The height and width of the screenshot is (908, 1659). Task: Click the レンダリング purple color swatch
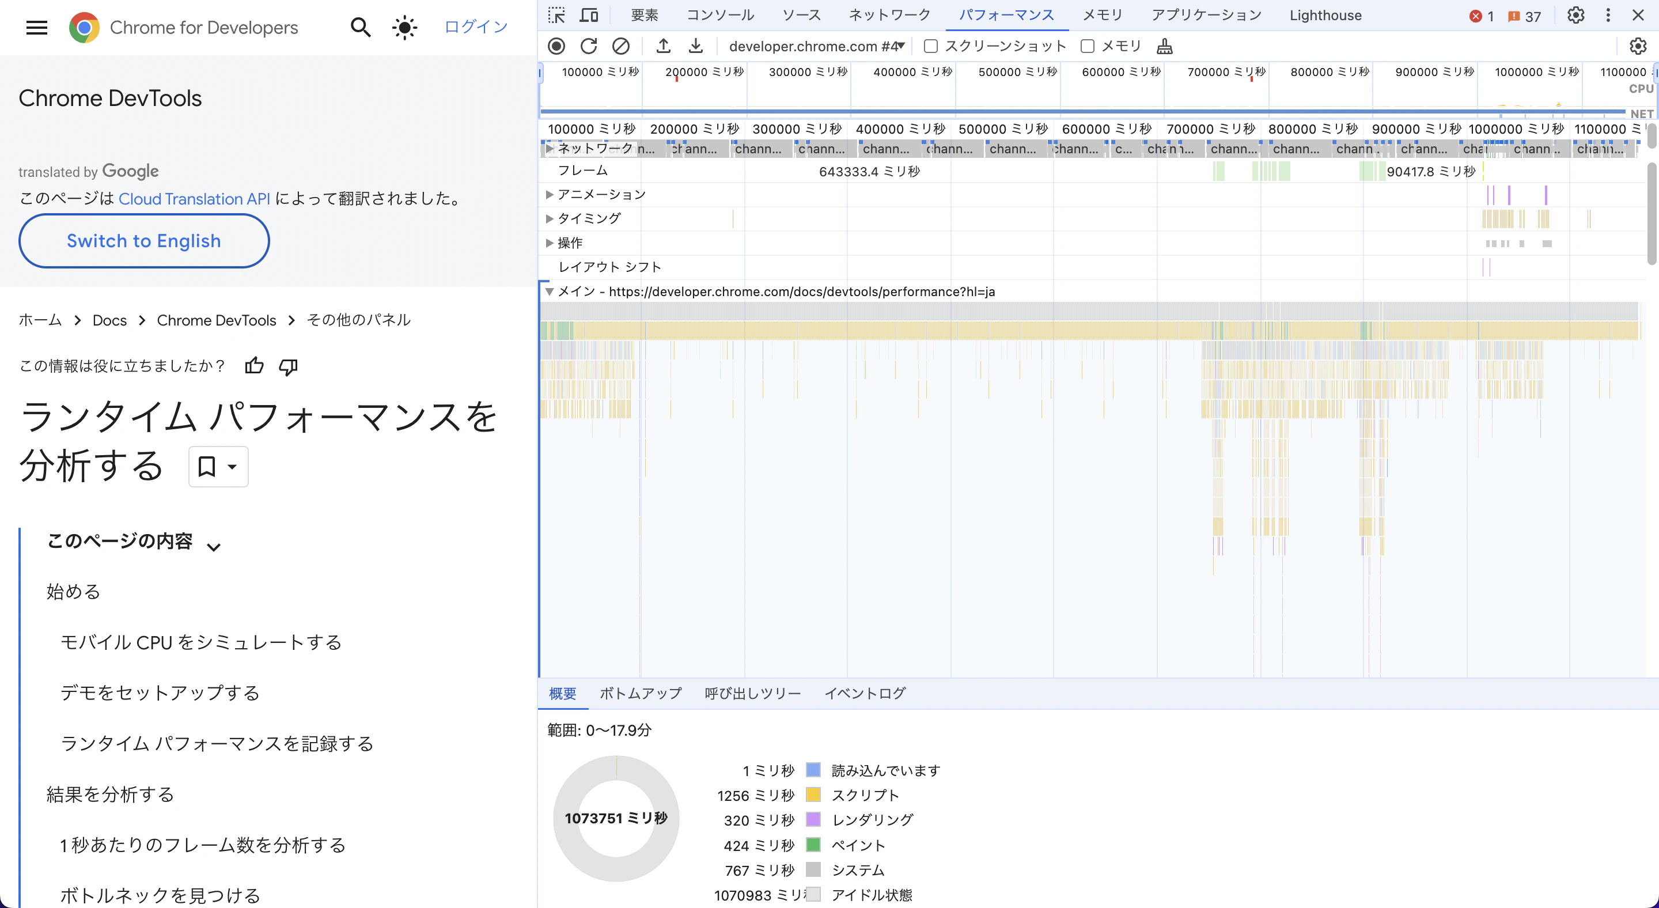pyautogui.click(x=813, y=819)
